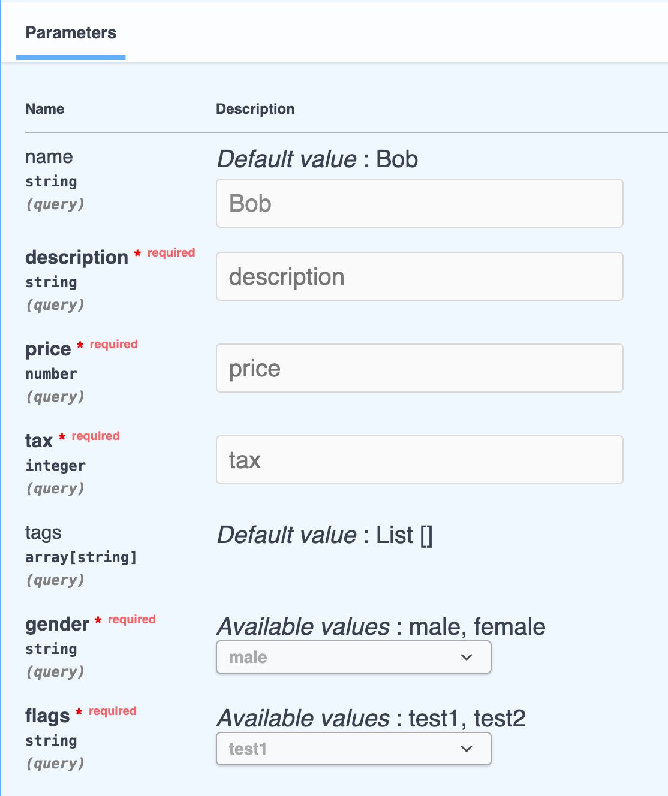Viewport: 668px width, 796px height.
Task: Click the chevron arrow in gender dropdown
Action: 467,657
